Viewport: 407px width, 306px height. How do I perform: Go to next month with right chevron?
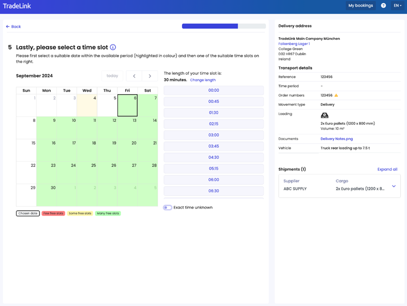pyautogui.click(x=150, y=76)
